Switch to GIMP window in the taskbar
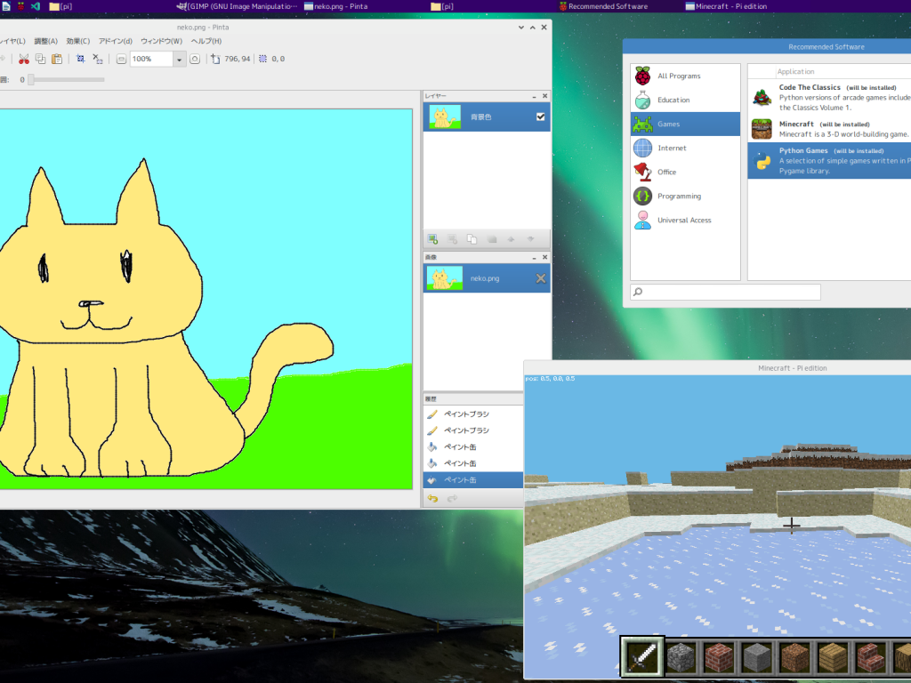 [x=237, y=6]
